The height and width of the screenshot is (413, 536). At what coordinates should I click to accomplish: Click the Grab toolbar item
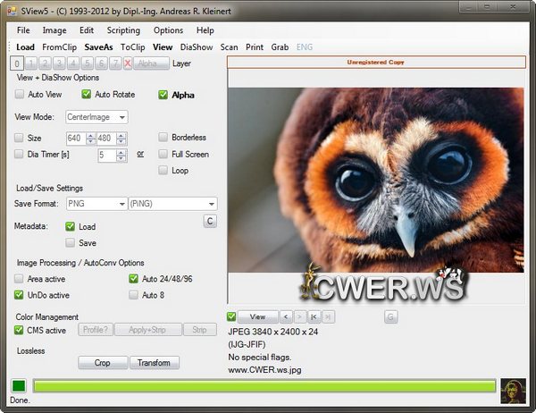click(281, 46)
